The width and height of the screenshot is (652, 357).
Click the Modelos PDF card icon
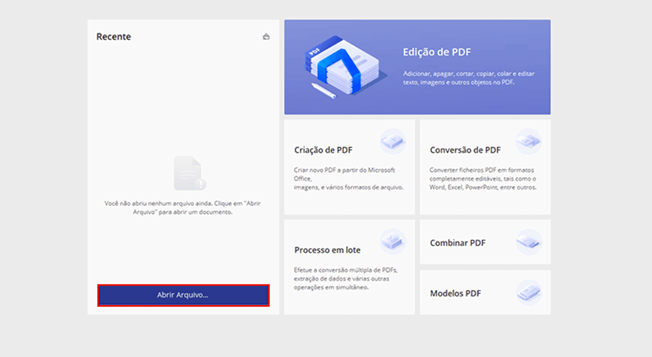point(528,292)
